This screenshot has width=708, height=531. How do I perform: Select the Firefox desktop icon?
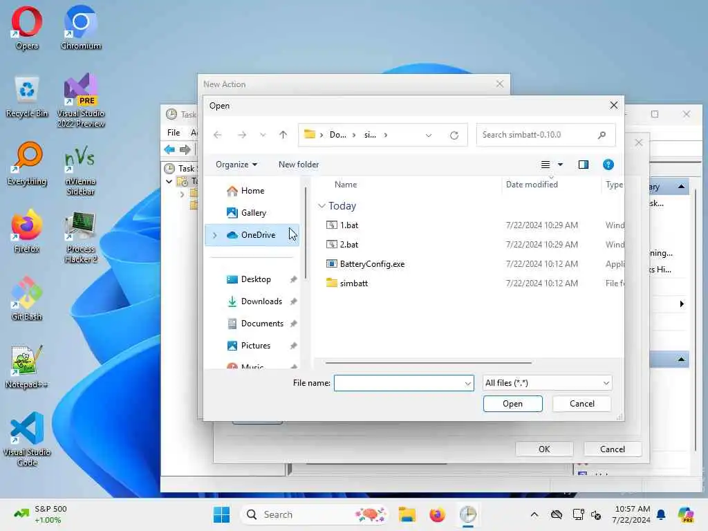point(27,231)
